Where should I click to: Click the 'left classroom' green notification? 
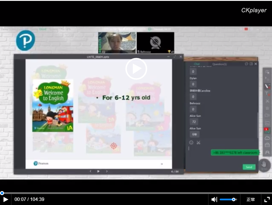pyautogui.click(x=235, y=153)
